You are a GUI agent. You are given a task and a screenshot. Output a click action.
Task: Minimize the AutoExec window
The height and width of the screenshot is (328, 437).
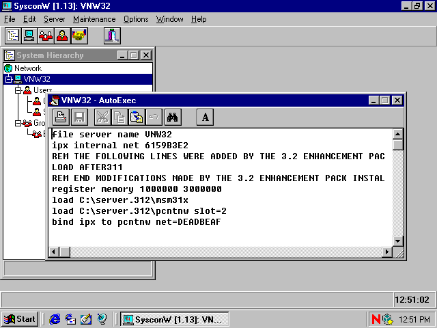point(373,100)
